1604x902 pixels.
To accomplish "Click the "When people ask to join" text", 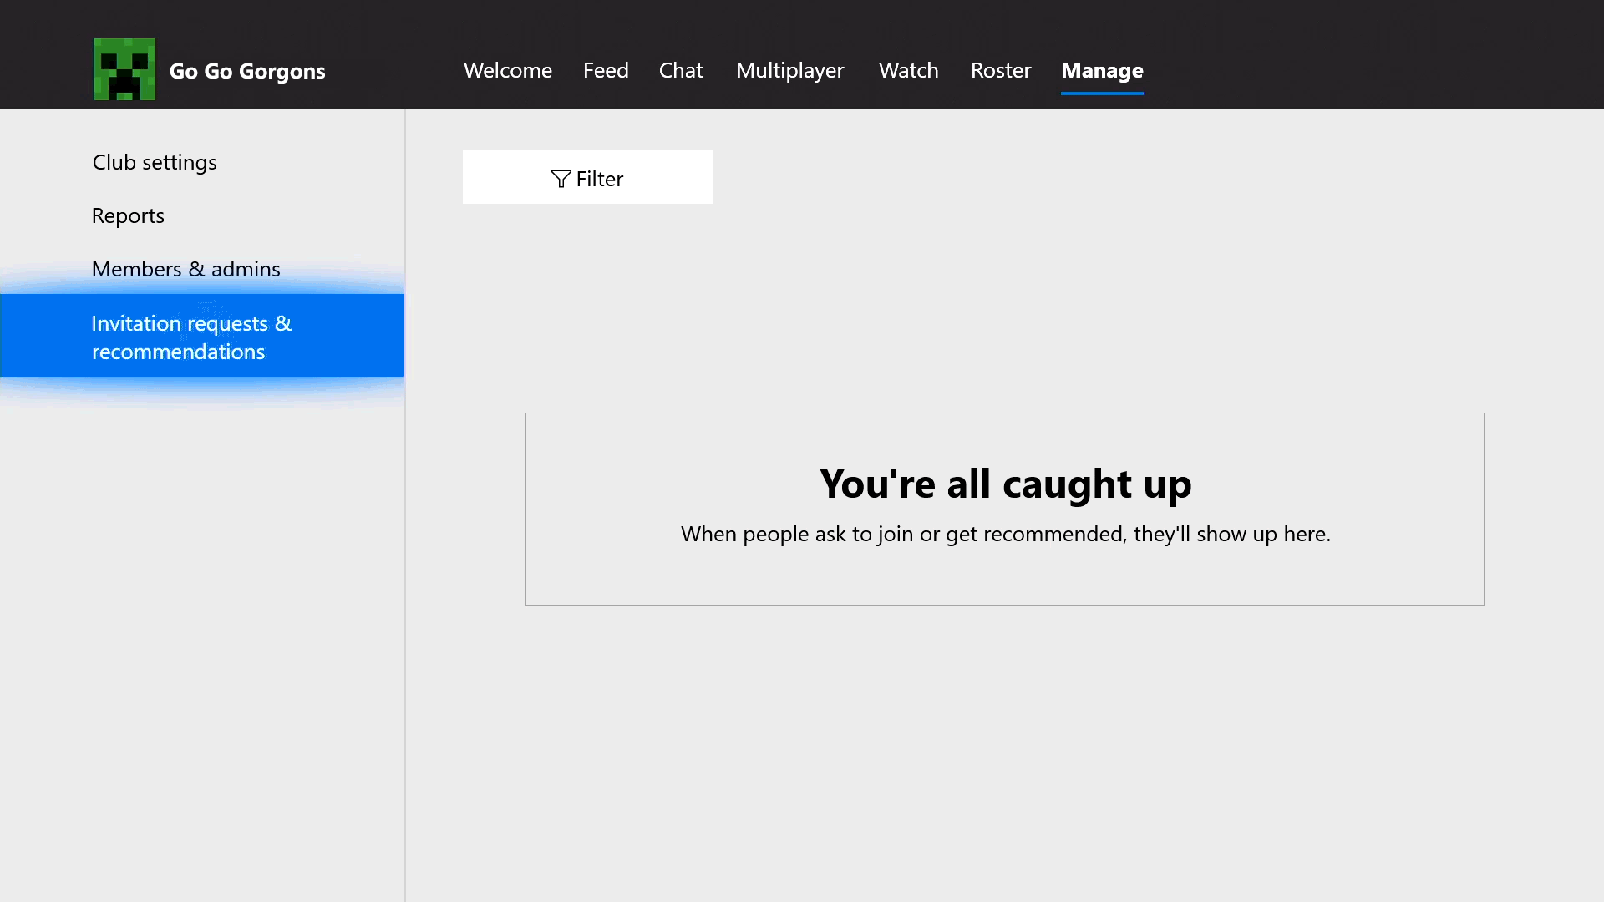I will coord(1005,534).
